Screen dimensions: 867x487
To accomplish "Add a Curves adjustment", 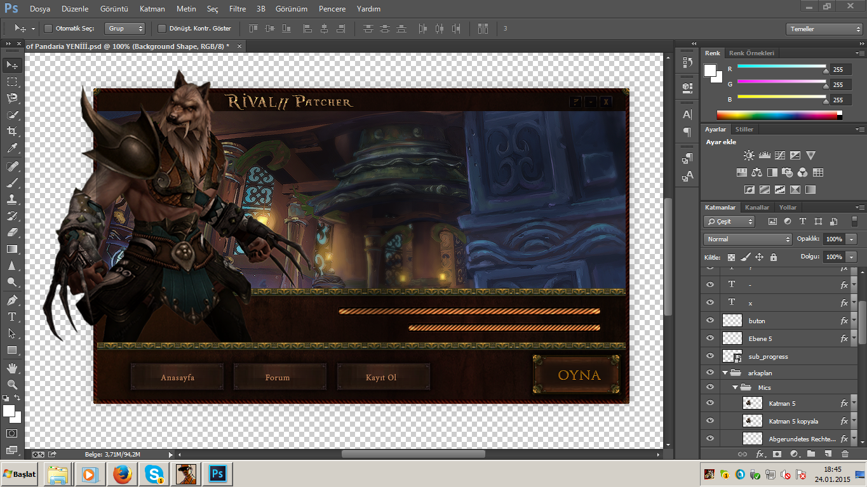I will tap(780, 155).
